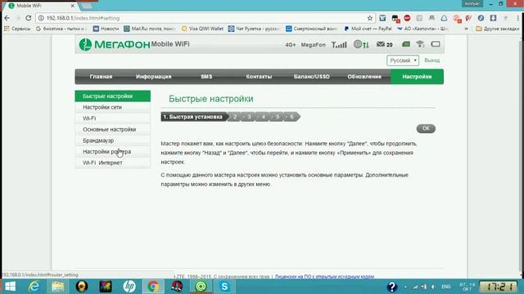Go back with browser back arrow
Image resolution: width=524 pixels, height=294 pixels.
pyautogui.click(x=7, y=18)
